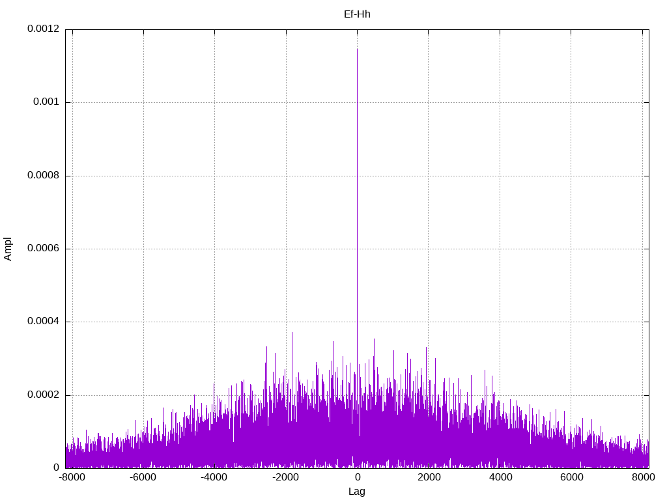Click y-axis value 0.0006

click(43, 249)
